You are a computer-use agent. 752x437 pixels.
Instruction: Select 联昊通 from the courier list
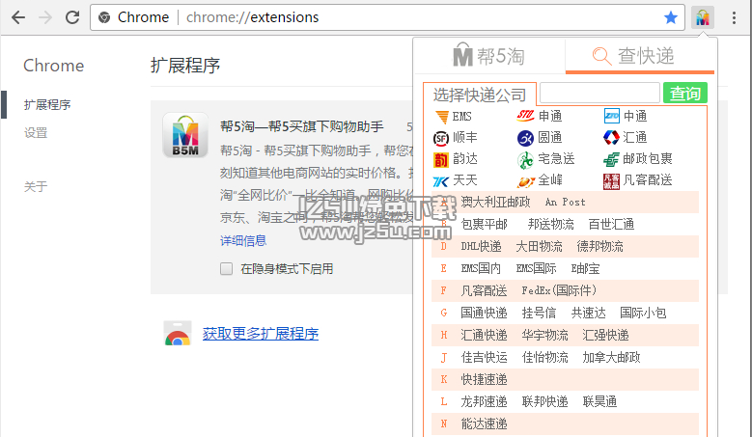[599, 401]
